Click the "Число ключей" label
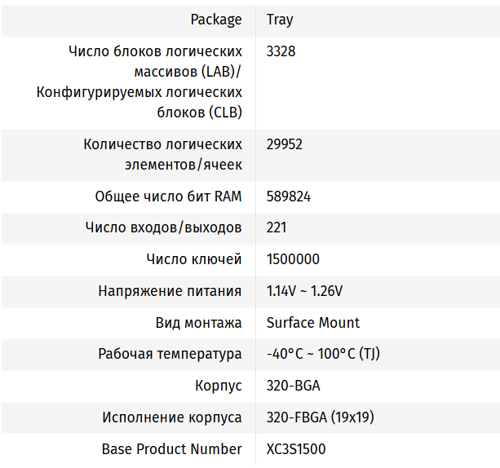 tap(194, 259)
